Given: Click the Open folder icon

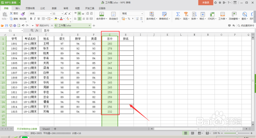Looking at the screenshot, I should click(2, 26).
